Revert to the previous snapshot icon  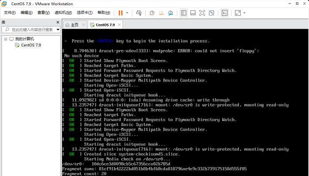pyautogui.click(x=161, y=13)
